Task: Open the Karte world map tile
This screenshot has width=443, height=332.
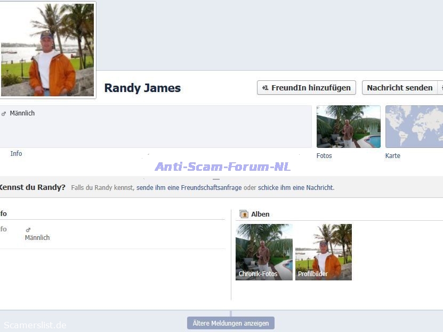Action: [414, 127]
